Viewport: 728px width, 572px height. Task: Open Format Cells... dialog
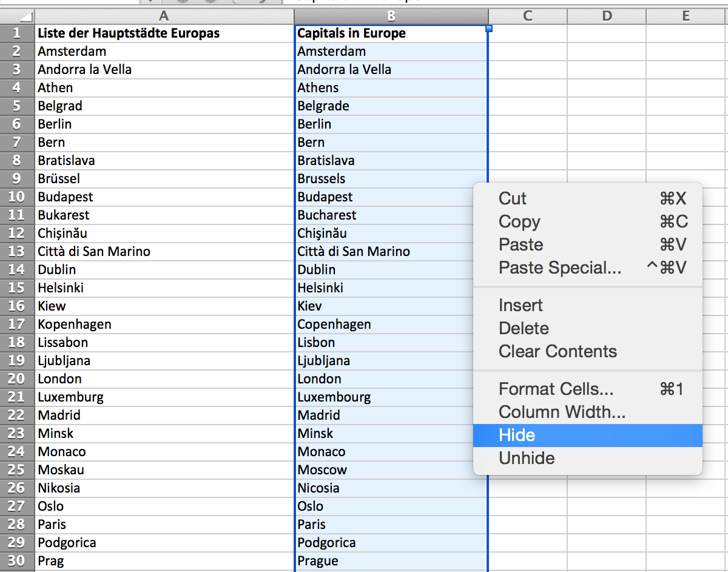(556, 389)
